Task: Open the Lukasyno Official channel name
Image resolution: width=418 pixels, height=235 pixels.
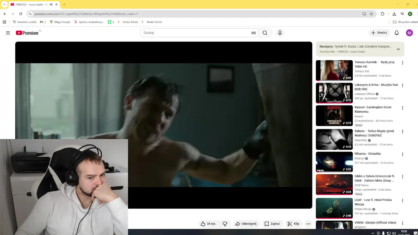Action: point(365,94)
